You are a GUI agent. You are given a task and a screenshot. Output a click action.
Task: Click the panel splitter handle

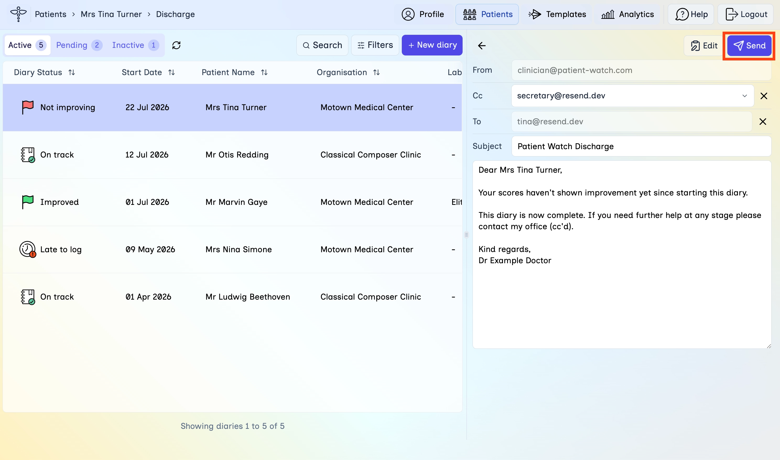[x=467, y=235]
